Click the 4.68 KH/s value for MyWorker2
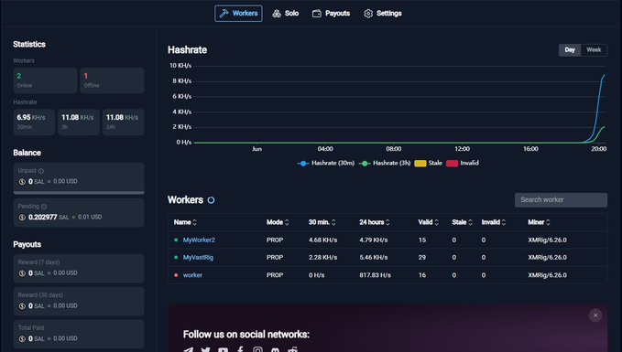The width and height of the screenshot is (622, 352). pos(322,240)
